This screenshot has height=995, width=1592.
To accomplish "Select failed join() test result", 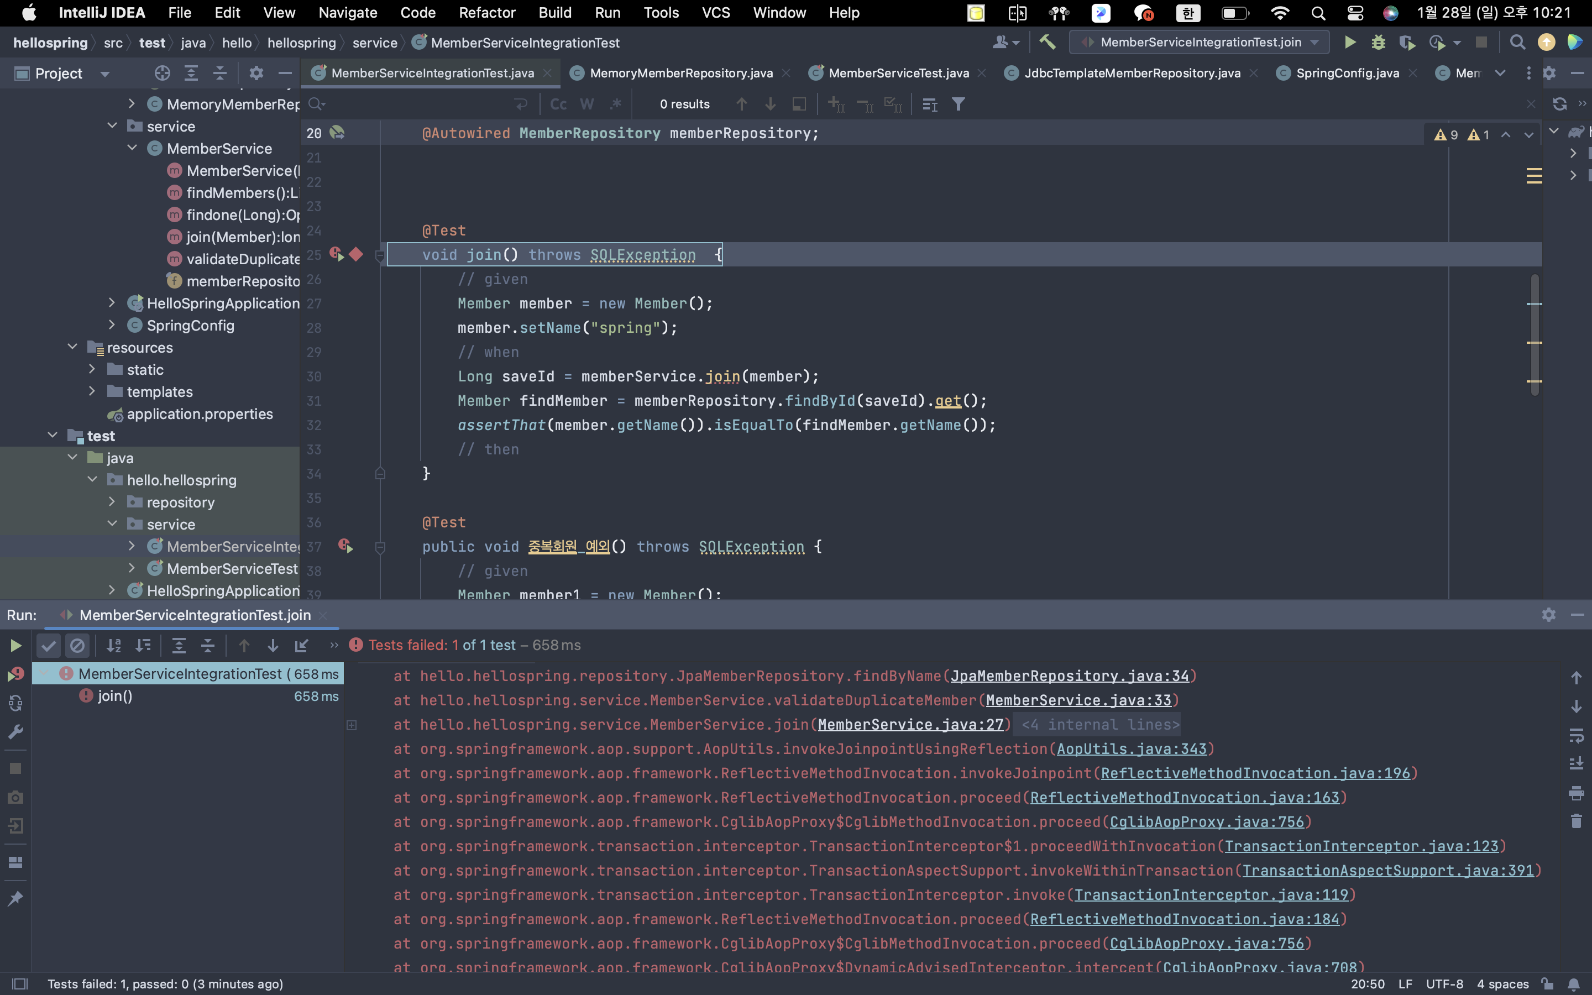I will [x=187, y=695].
